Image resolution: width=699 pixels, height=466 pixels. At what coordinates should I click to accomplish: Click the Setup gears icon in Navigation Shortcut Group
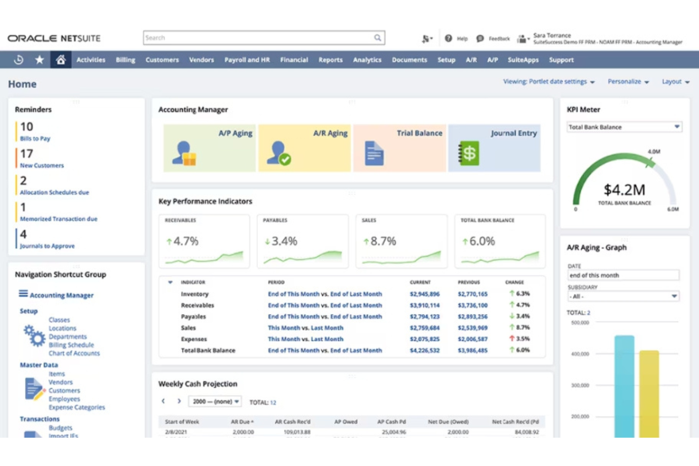tap(33, 336)
